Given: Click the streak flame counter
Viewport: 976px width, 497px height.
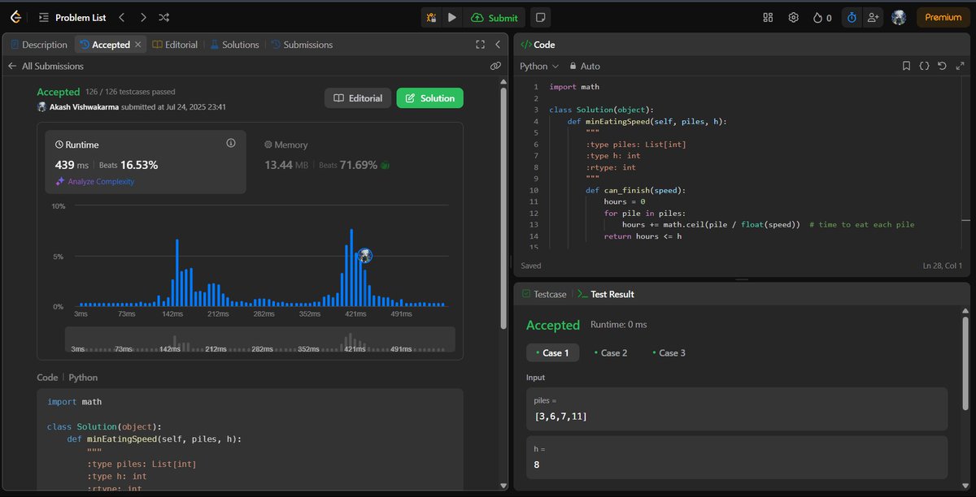Looking at the screenshot, I should (x=821, y=17).
